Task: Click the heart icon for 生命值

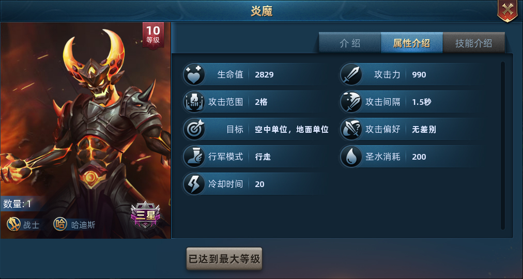Action: point(194,75)
